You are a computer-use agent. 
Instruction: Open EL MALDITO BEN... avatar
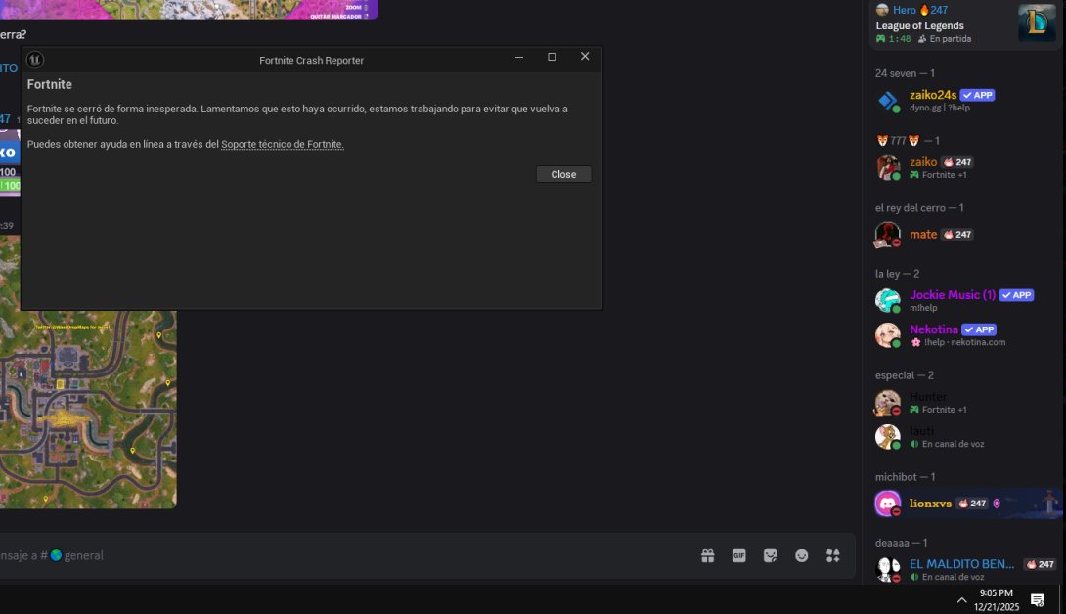pyautogui.click(x=887, y=570)
